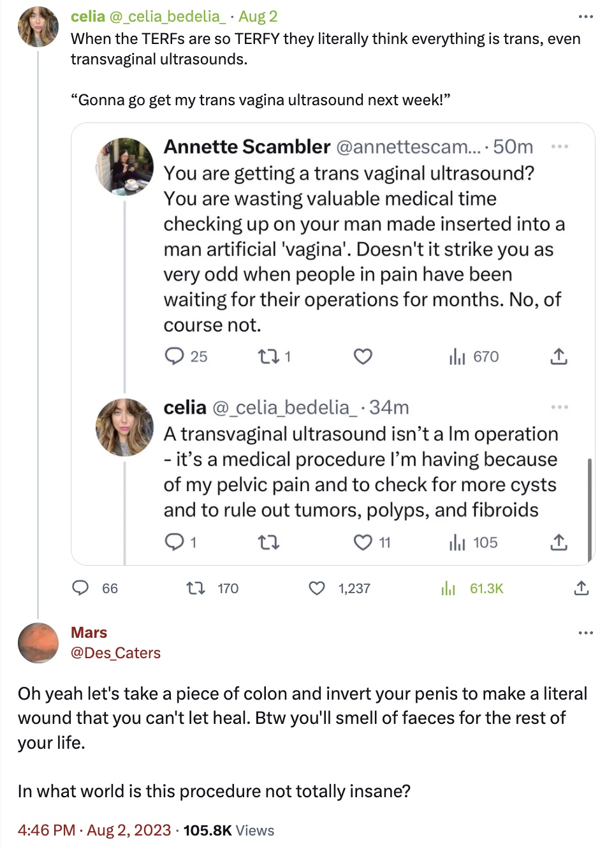Like celia's tweet with 1,237 likes
Image resolution: width=607 pixels, height=847 pixels.
[317, 588]
